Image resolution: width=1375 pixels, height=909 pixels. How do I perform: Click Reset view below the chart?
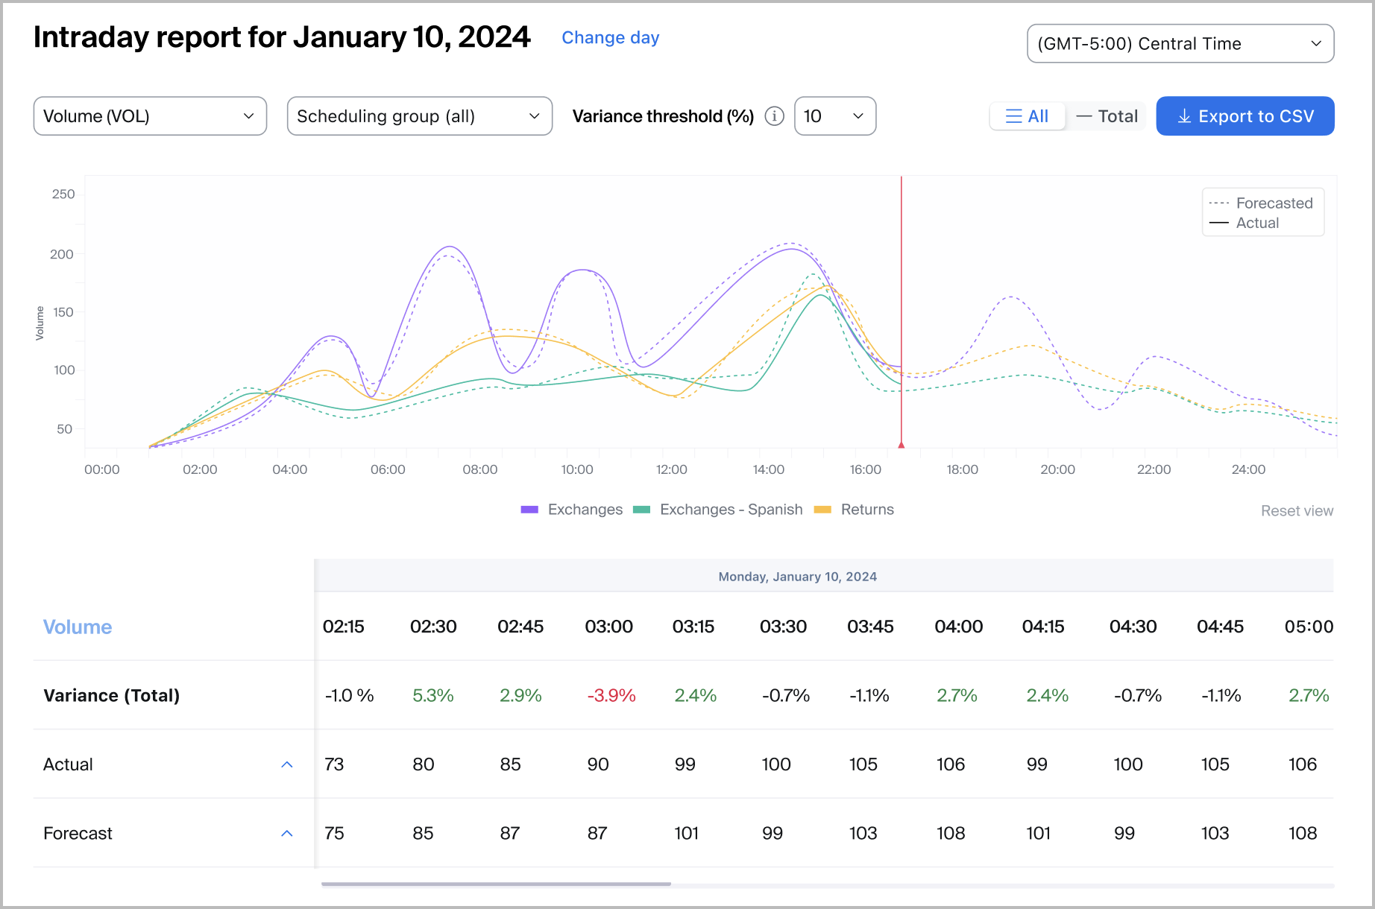[1297, 511]
